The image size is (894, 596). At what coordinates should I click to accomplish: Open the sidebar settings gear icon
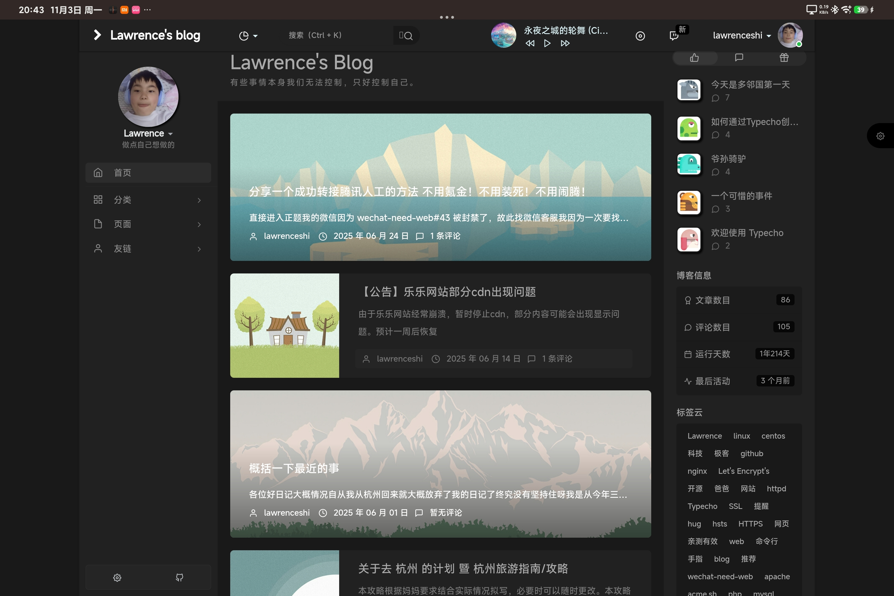coord(117,577)
